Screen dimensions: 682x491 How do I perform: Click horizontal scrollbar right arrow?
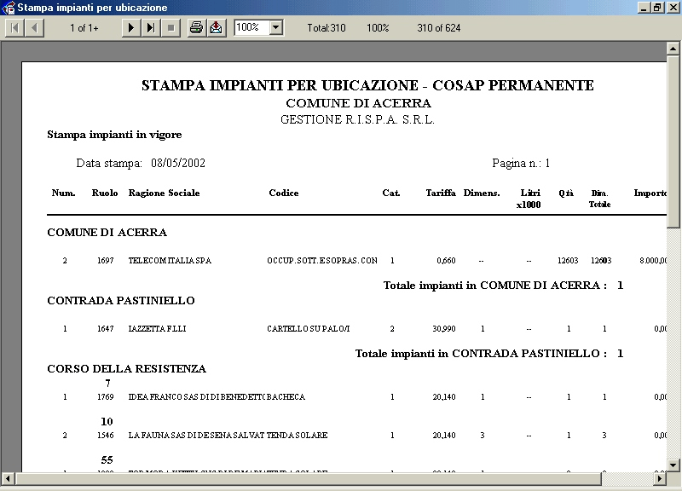click(659, 479)
